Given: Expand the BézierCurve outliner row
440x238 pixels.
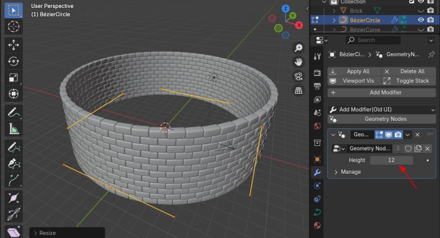Looking at the screenshot, I should coord(334,30).
